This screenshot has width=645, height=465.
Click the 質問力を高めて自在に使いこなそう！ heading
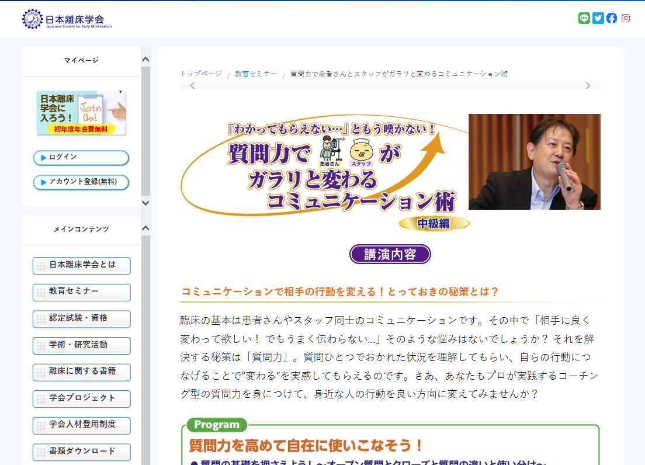click(306, 445)
